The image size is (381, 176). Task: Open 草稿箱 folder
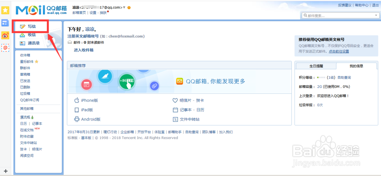pos(25,75)
